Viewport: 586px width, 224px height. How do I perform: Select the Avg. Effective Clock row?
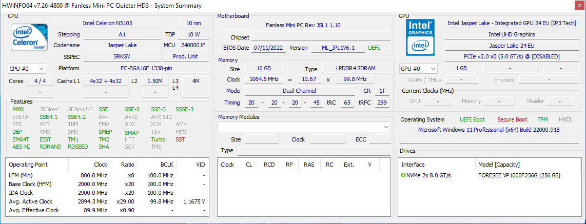pyautogui.click(x=107, y=210)
